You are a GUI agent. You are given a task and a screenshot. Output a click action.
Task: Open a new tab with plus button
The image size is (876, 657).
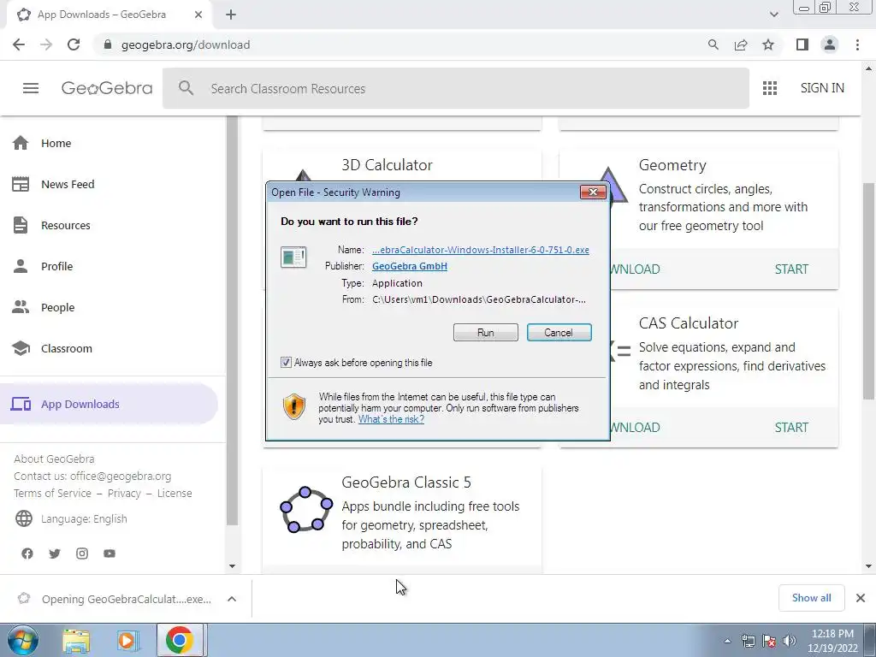tap(231, 15)
